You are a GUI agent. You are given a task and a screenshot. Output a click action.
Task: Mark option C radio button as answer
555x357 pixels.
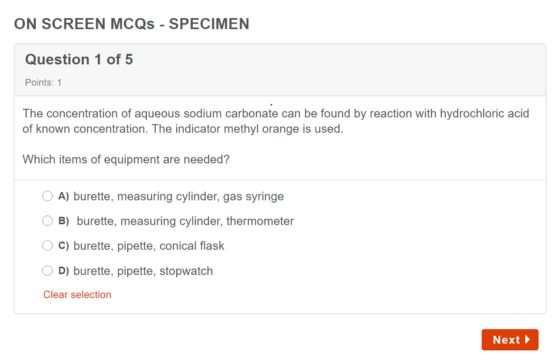pos(47,245)
